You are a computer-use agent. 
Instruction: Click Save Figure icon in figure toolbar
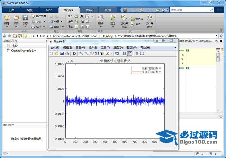click(x=62, y=53)
